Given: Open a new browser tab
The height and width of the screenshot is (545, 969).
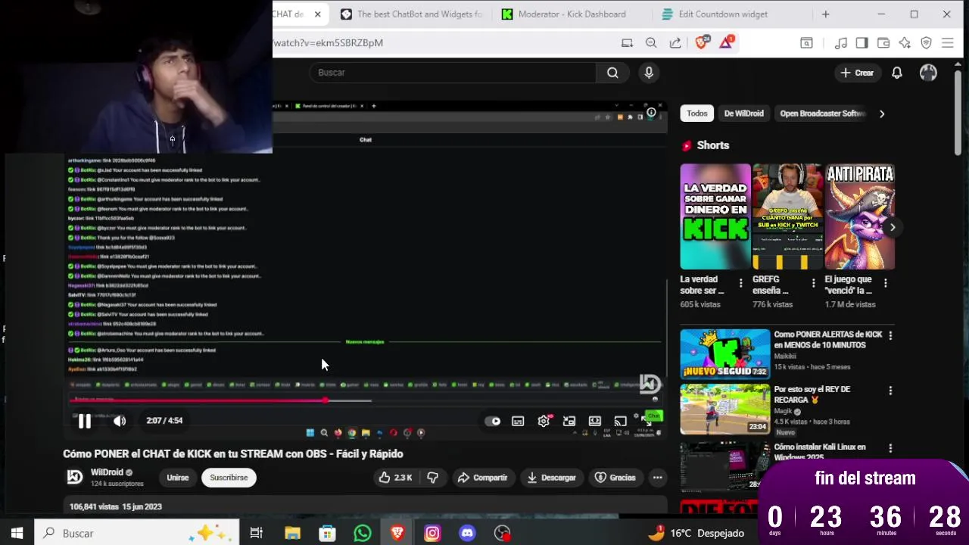Looking at the screenshot, I should [x=825, y=14].
